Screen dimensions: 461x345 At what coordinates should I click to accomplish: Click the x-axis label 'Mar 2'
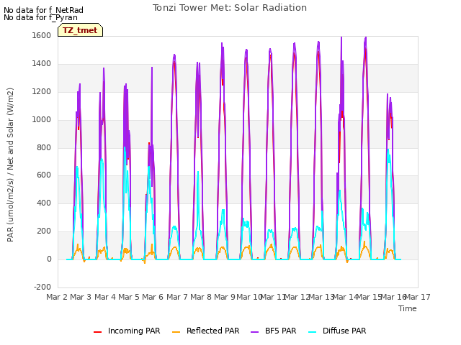pos(57,297)
